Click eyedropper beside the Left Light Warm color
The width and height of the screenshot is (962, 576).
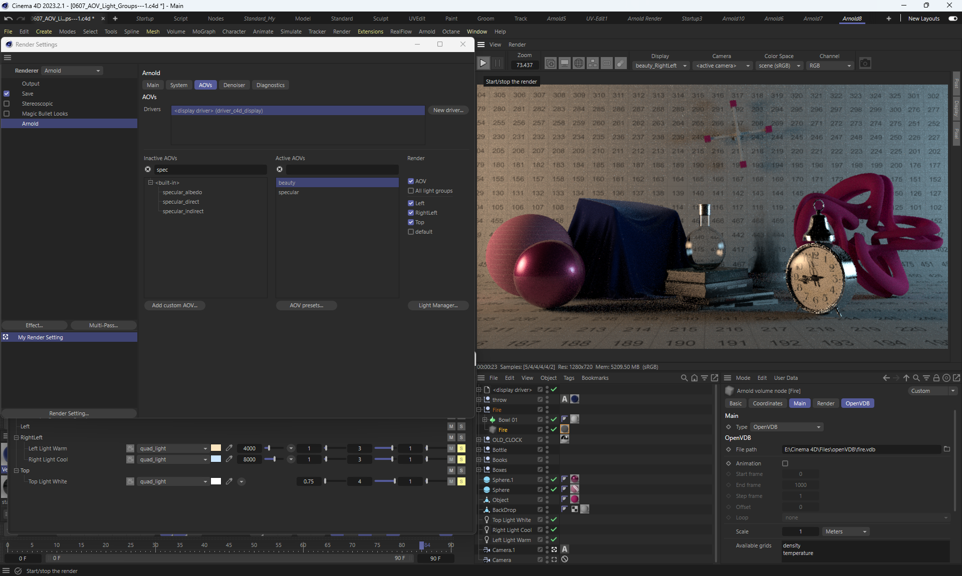(x=229, y=448)
